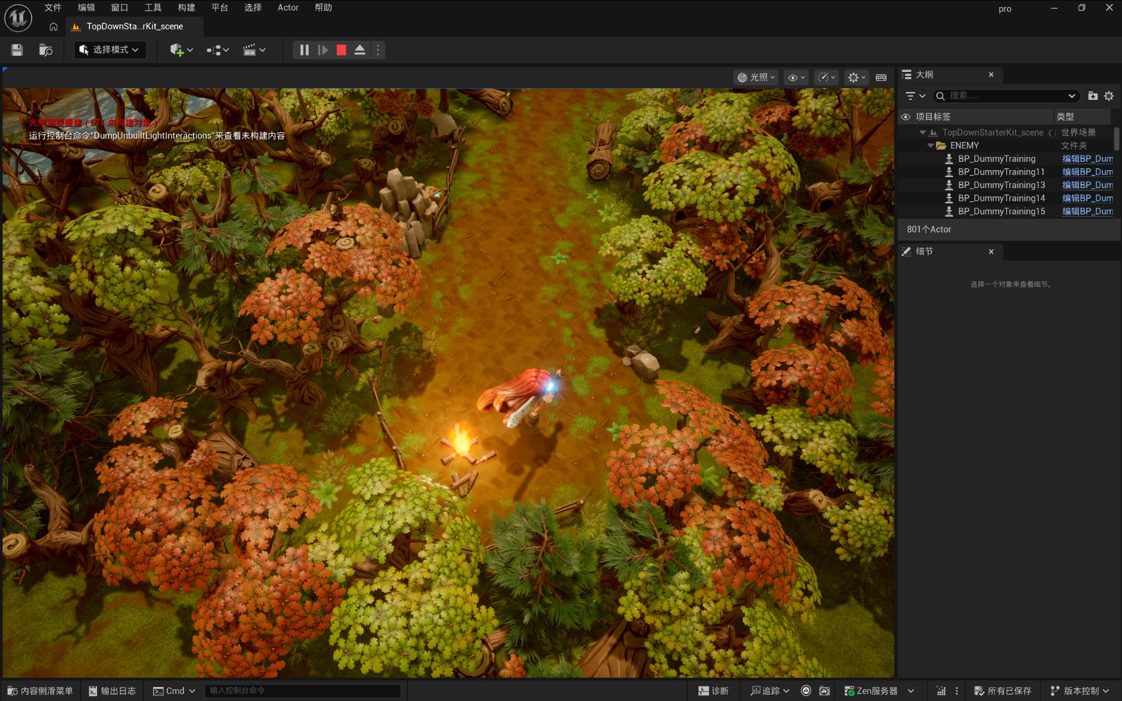Open the 光照 view mode dropdown
Viewport: 1122px width, 701px height.
point(756,77)
